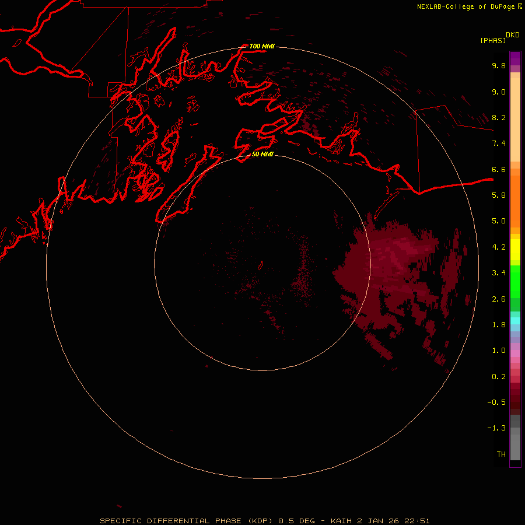Viewport: 525px width, 525px height.
Task: Click the 100 NMI range ring label
Action: [262, 46]
